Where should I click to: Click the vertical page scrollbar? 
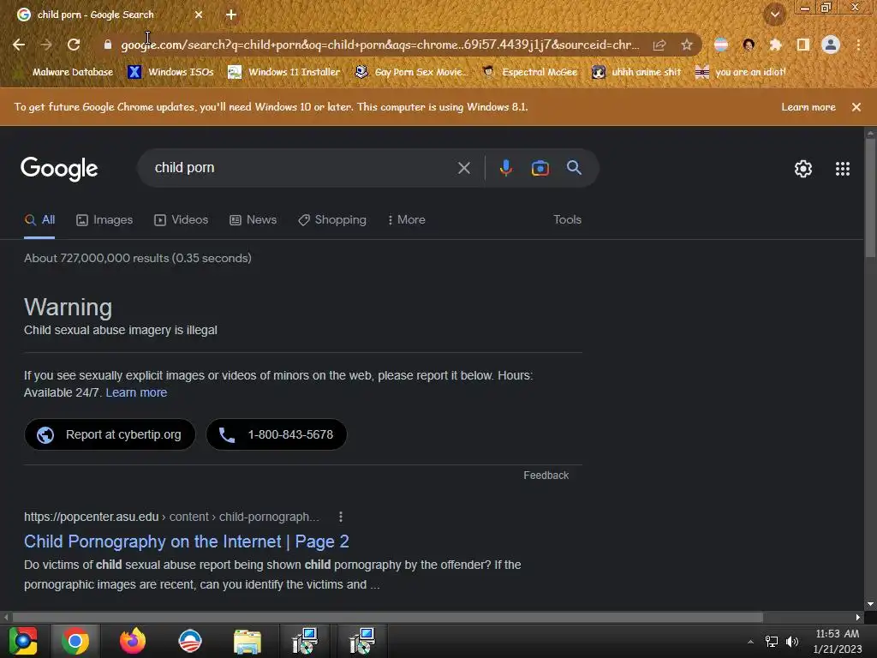pos(870,196)
